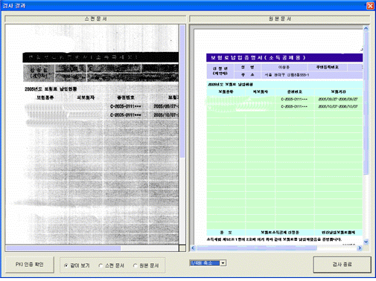Close the 검사 결과 dialog window
The width and height of the screenshot is (376, 281).
pos(370,5)
